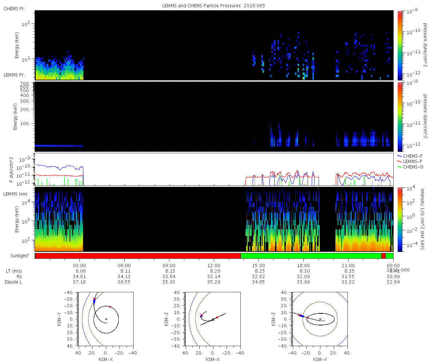Click the CHEMS pressure color bar at top right
The image size is (437, 364).
(x=399, y=45)
